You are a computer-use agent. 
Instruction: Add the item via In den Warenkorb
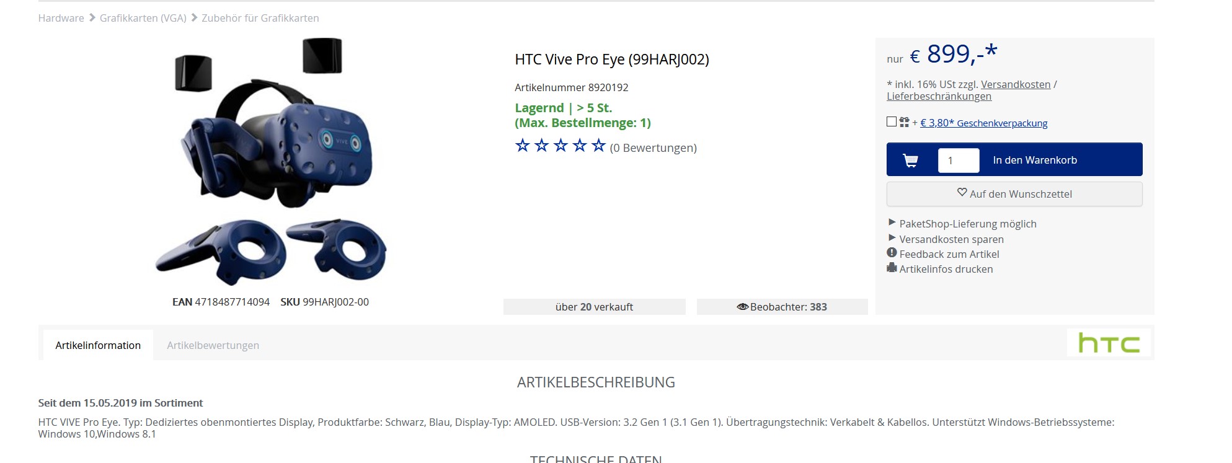click(x=1035, y=160)
